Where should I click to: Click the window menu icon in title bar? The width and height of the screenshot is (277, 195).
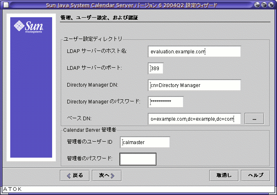click(x=6, y=5)
